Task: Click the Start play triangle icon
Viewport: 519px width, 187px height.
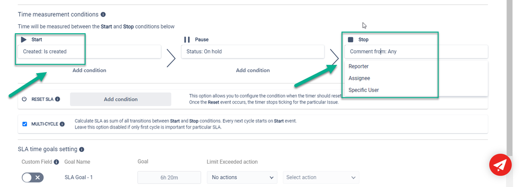Action: click(x=23, y=39)
